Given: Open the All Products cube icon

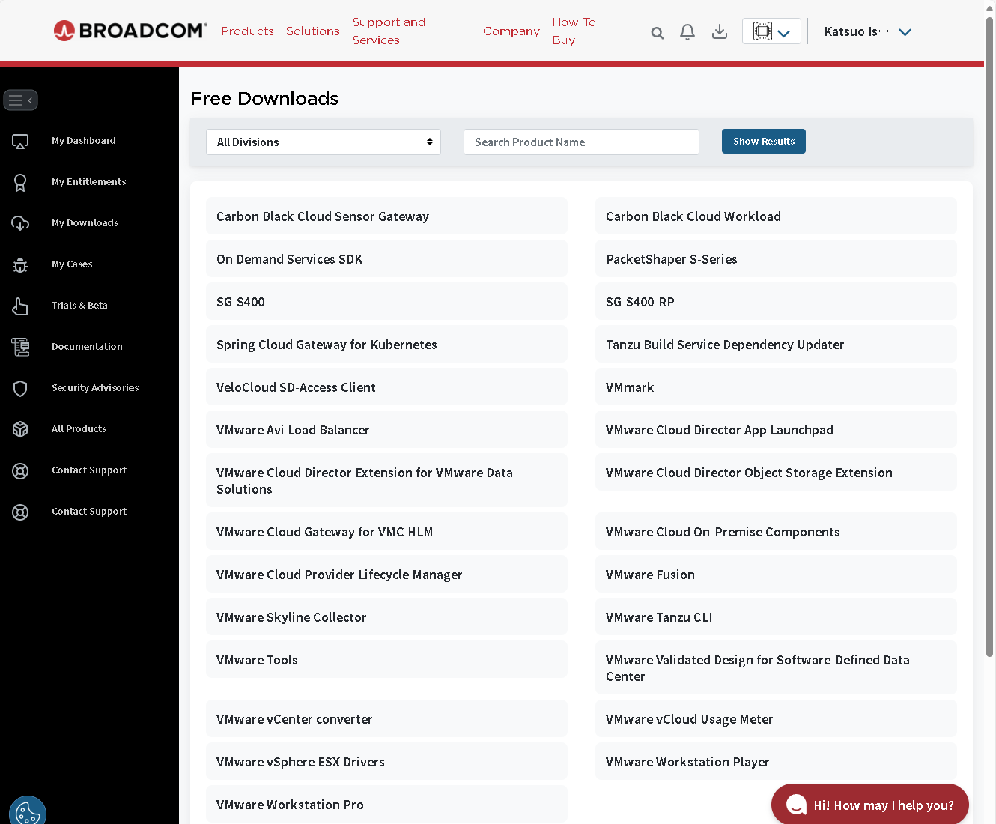Looking at the screenshot, I should (20, 429).
